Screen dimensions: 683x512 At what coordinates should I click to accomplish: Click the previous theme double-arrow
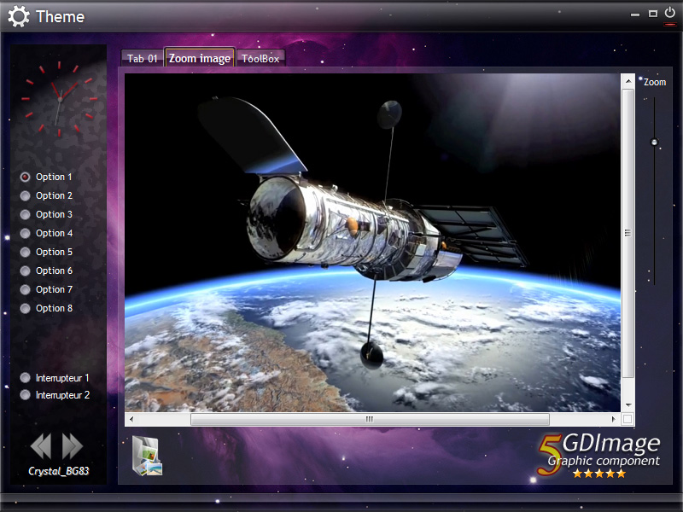(41, 446)
